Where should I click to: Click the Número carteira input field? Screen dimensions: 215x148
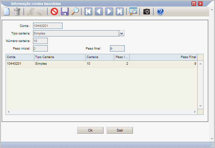pos(40,41)
